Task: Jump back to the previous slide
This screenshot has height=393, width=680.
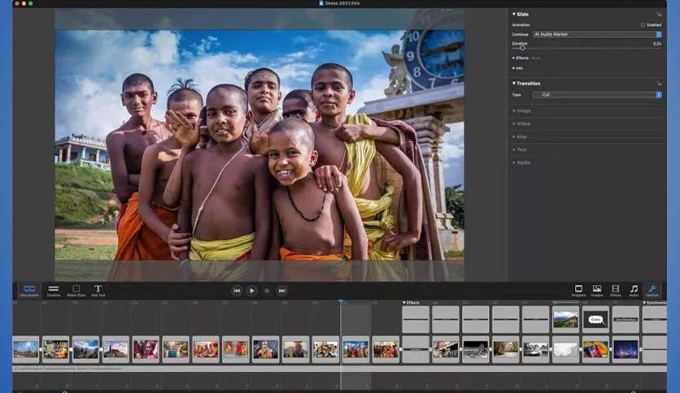Action: pyautogui.click(x=237, y=291)
